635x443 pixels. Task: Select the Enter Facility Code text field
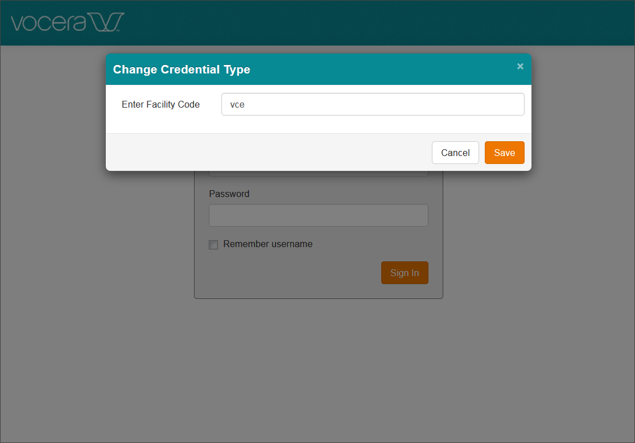[x=373, y=104]
